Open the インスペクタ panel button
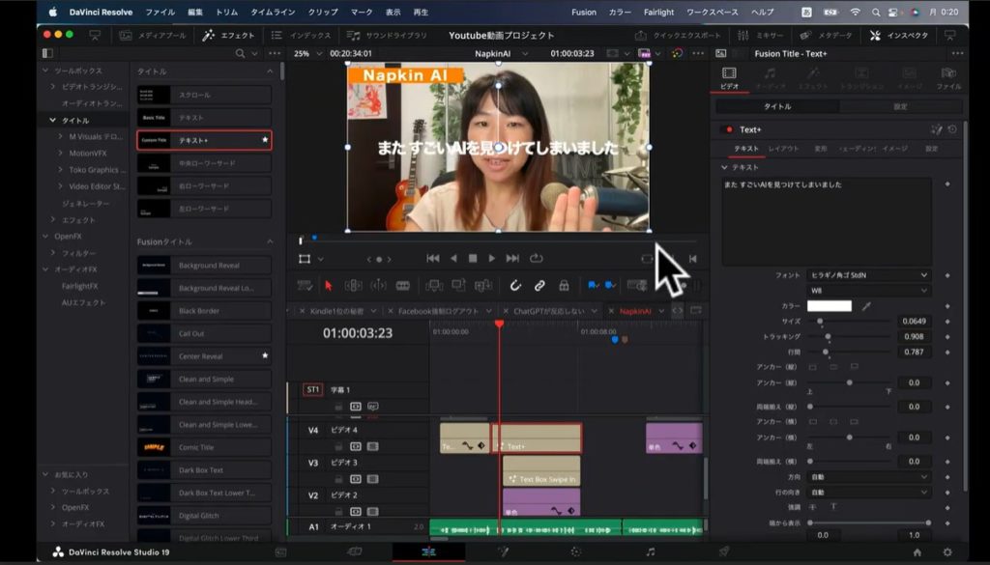Viewport: 990px width, 565px height. point(898,35)
